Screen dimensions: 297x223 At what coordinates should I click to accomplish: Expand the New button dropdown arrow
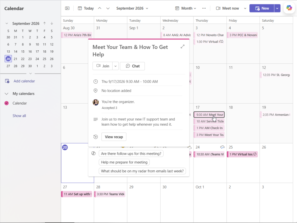[x=277, y=8]
